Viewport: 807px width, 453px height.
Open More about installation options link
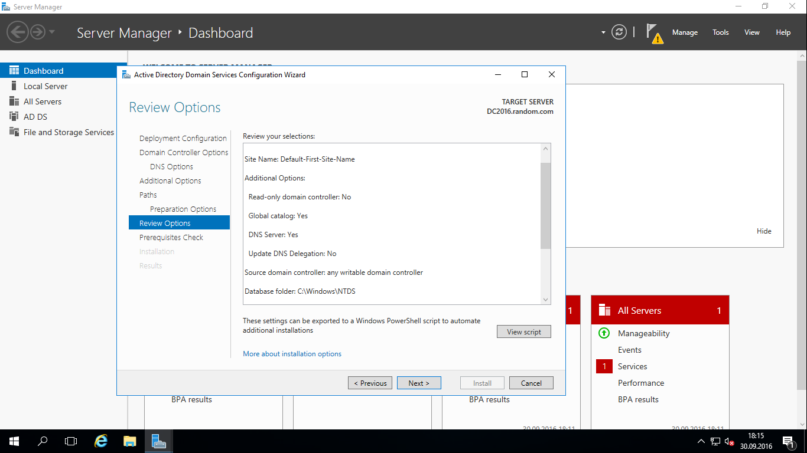[292, 354]
